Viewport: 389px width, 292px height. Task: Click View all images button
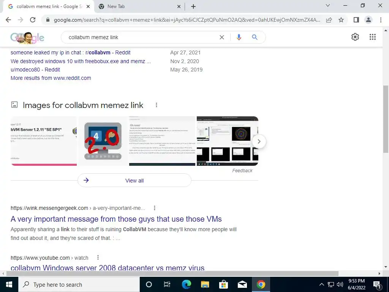[134, 181]
